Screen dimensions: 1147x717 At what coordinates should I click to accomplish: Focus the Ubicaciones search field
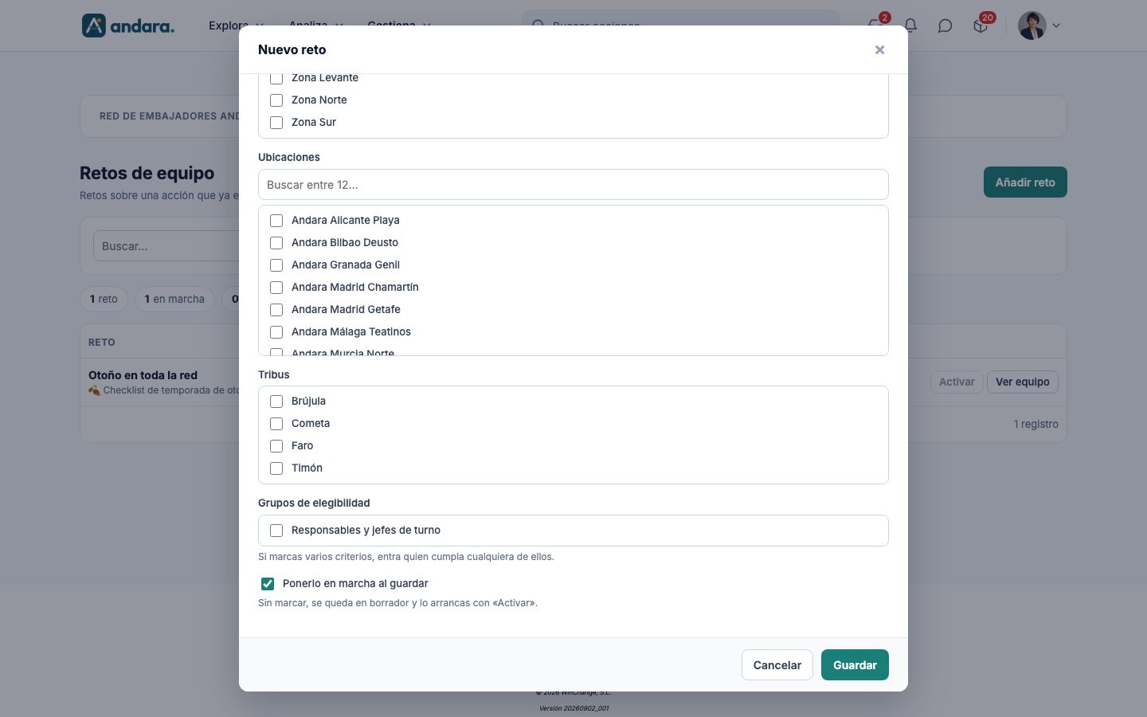(573, 185)
